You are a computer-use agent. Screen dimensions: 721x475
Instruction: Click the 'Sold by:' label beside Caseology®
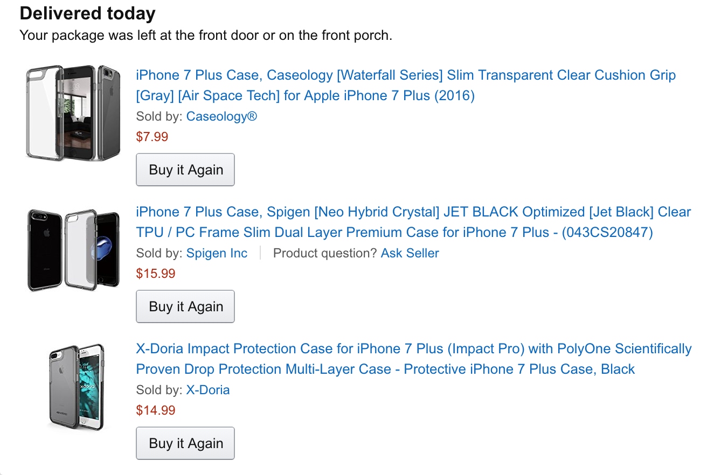coord(160,116)
